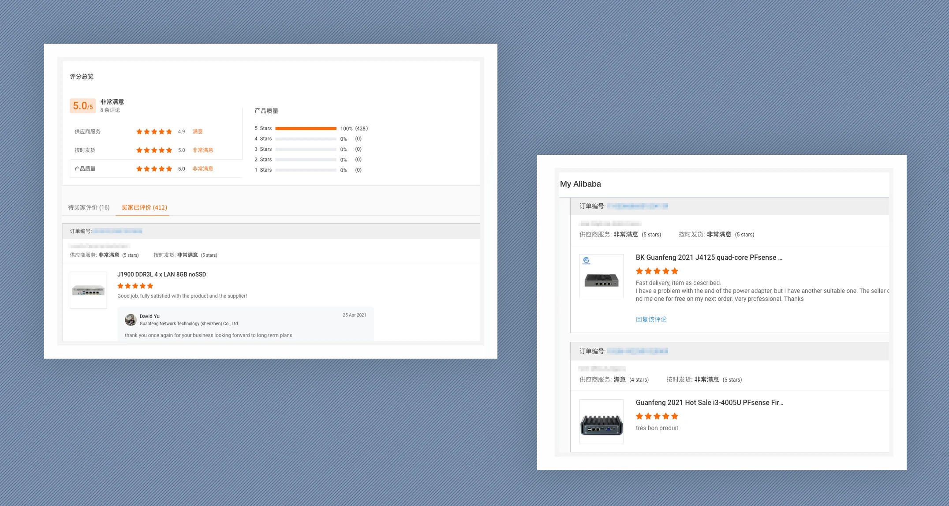
Task: Open Guanfeng 2021 Hot Sale i3-4005U title
Action: pos(709,403)
